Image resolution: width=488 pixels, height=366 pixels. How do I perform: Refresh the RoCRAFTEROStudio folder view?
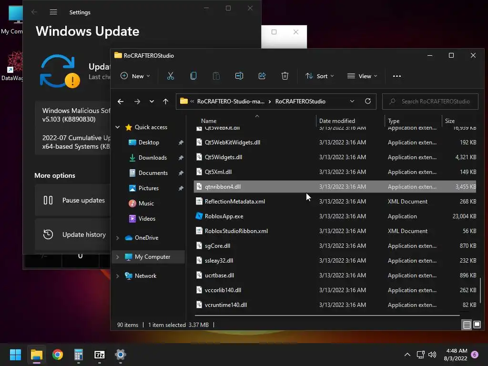(367, 101)
